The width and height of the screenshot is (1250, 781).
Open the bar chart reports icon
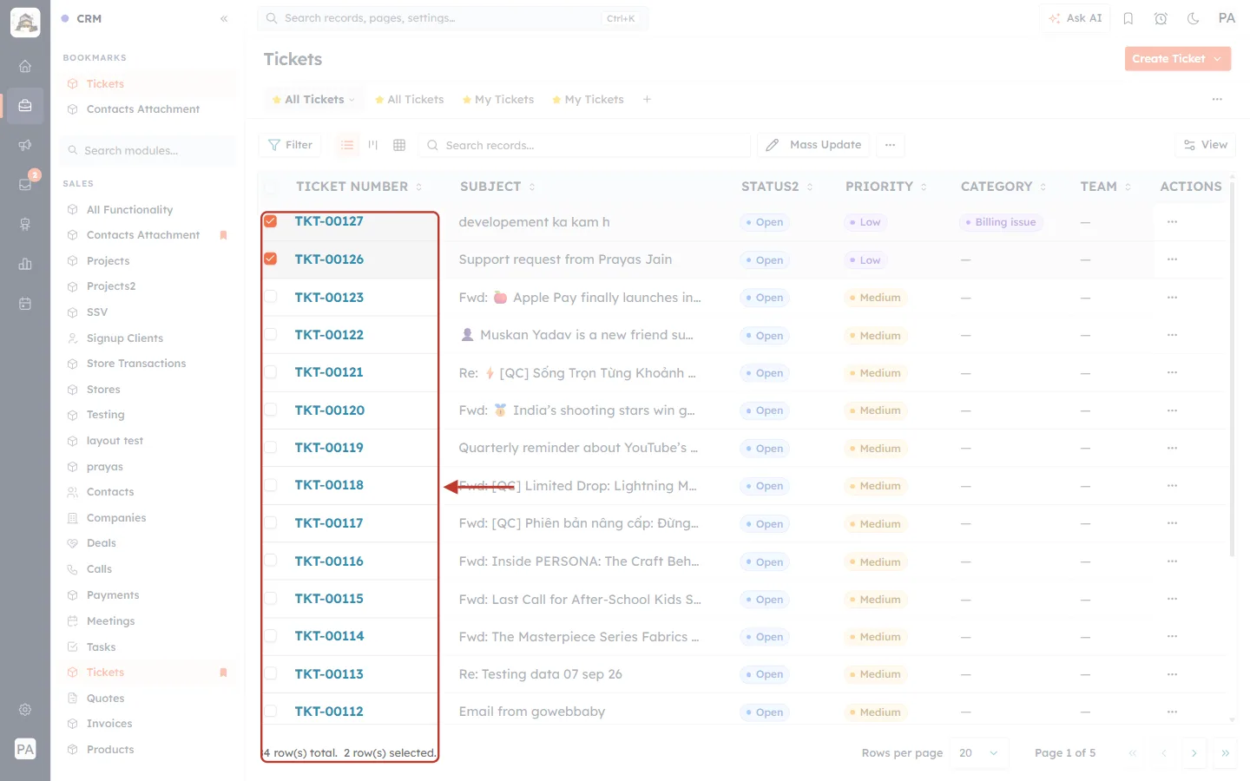(25, 264)
